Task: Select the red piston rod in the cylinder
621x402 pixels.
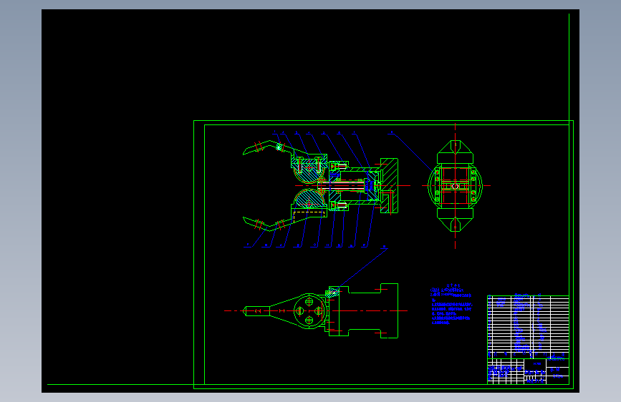Action: coord(344,186)
